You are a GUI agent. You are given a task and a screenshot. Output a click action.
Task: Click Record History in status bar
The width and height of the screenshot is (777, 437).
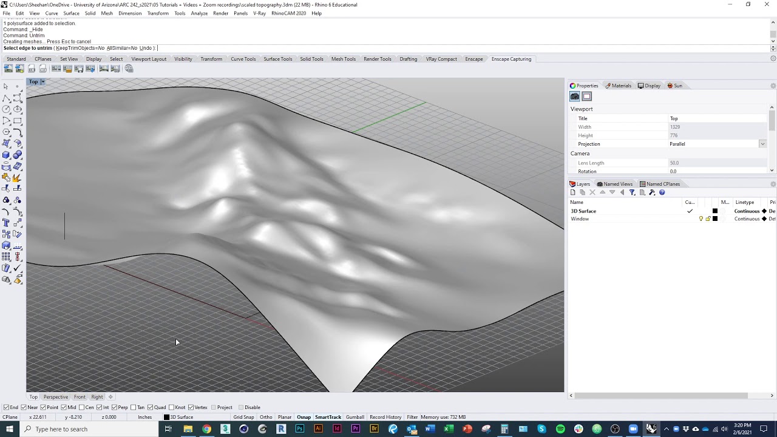(385, 417)
